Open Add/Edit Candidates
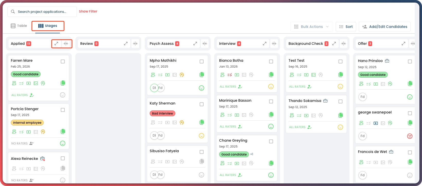The image size is (422, 186). click(x=384, y=27)
